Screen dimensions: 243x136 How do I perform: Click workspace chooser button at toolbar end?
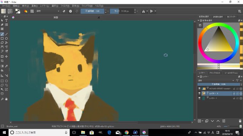point(239,11)
